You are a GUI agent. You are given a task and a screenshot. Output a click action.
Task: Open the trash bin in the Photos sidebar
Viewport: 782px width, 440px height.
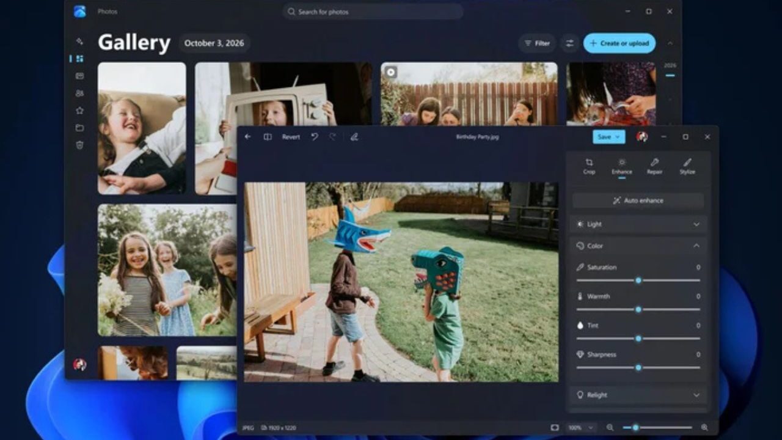tap(79, 145)
